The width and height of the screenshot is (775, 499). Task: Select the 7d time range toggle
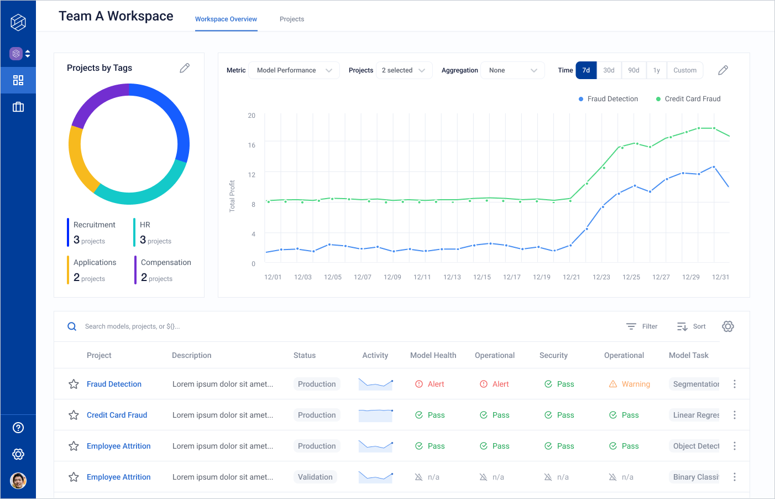click(x=586, y=70)
